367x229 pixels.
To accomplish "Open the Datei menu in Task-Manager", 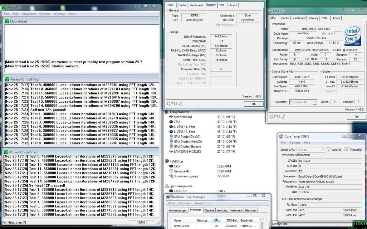I will 171,203.
